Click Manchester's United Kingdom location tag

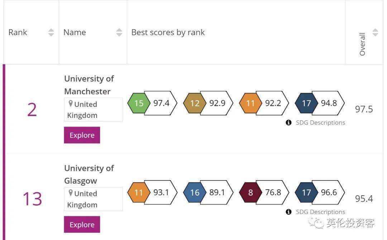click(93, 110)
